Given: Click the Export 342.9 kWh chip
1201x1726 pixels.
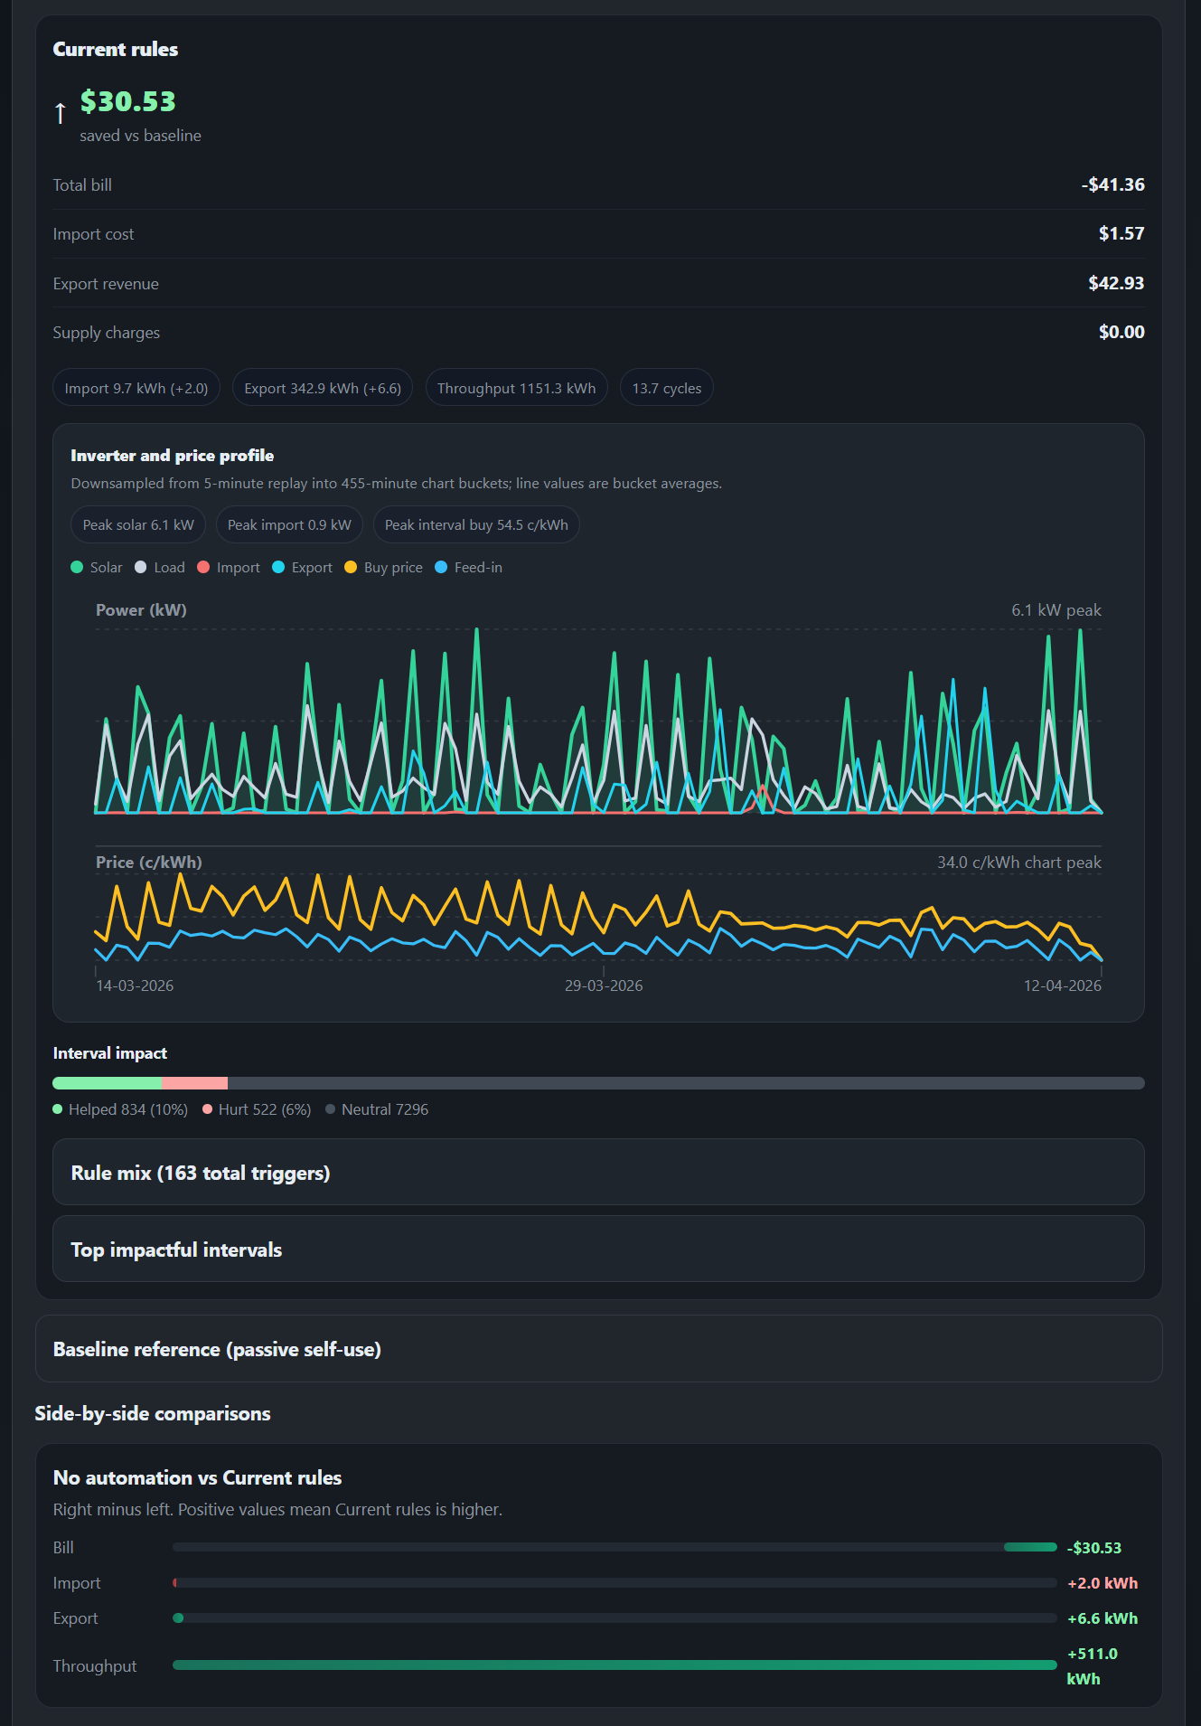Looking at the screenshot, I should click(323, 388).
